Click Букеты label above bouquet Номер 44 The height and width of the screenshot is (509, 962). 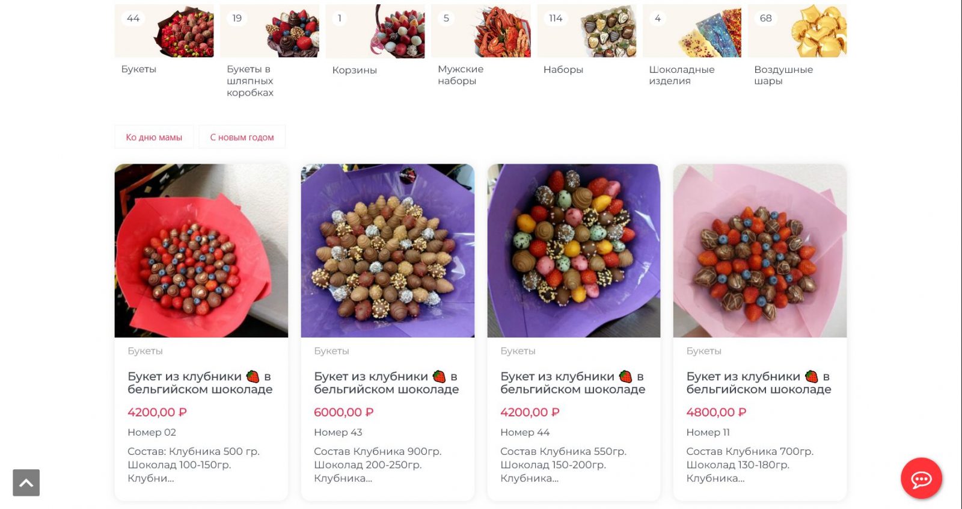point(518,351)
